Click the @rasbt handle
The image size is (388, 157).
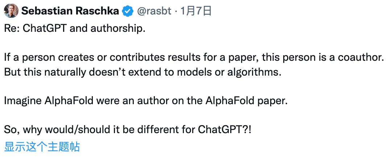pos(154,11)
